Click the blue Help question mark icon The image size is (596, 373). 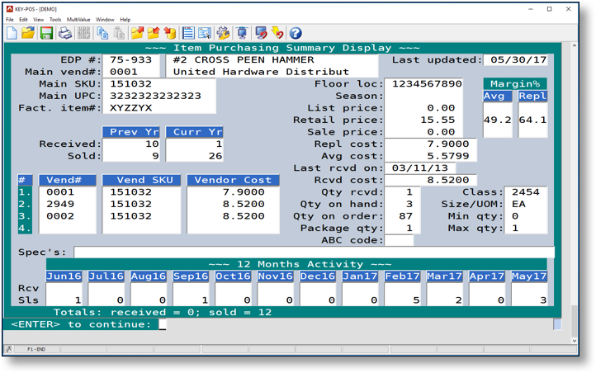[295, 33]
